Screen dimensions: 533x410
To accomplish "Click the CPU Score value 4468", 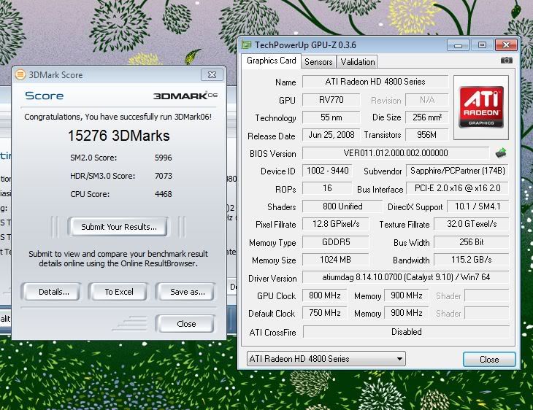I will point(163,194).
